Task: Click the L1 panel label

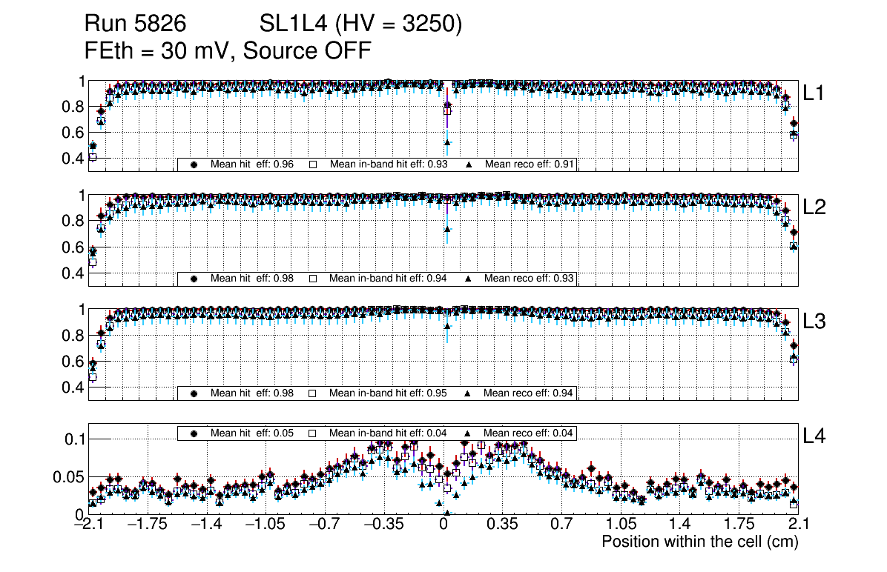Action: pos(814,93)
